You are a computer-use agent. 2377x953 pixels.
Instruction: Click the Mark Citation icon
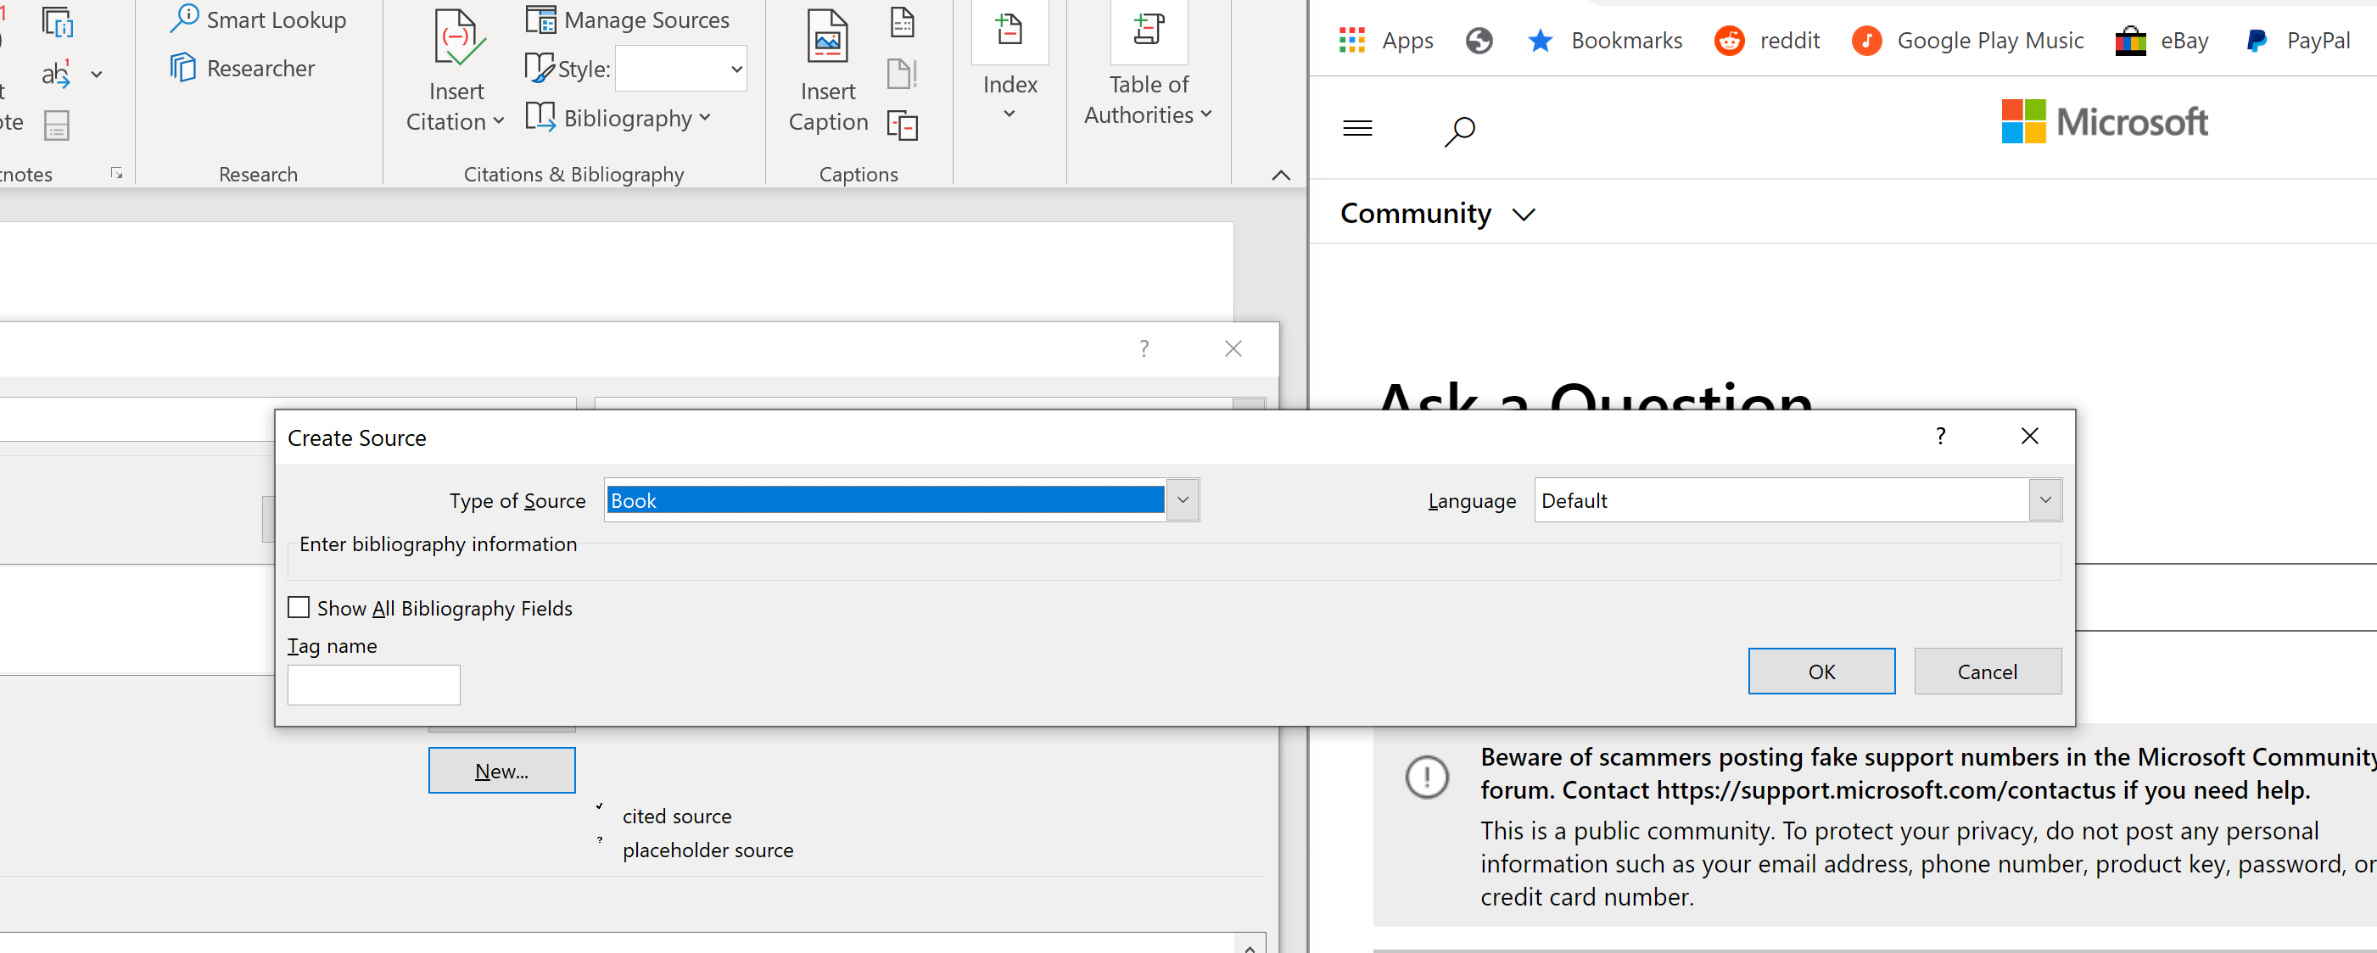(x=1148, y=30)
